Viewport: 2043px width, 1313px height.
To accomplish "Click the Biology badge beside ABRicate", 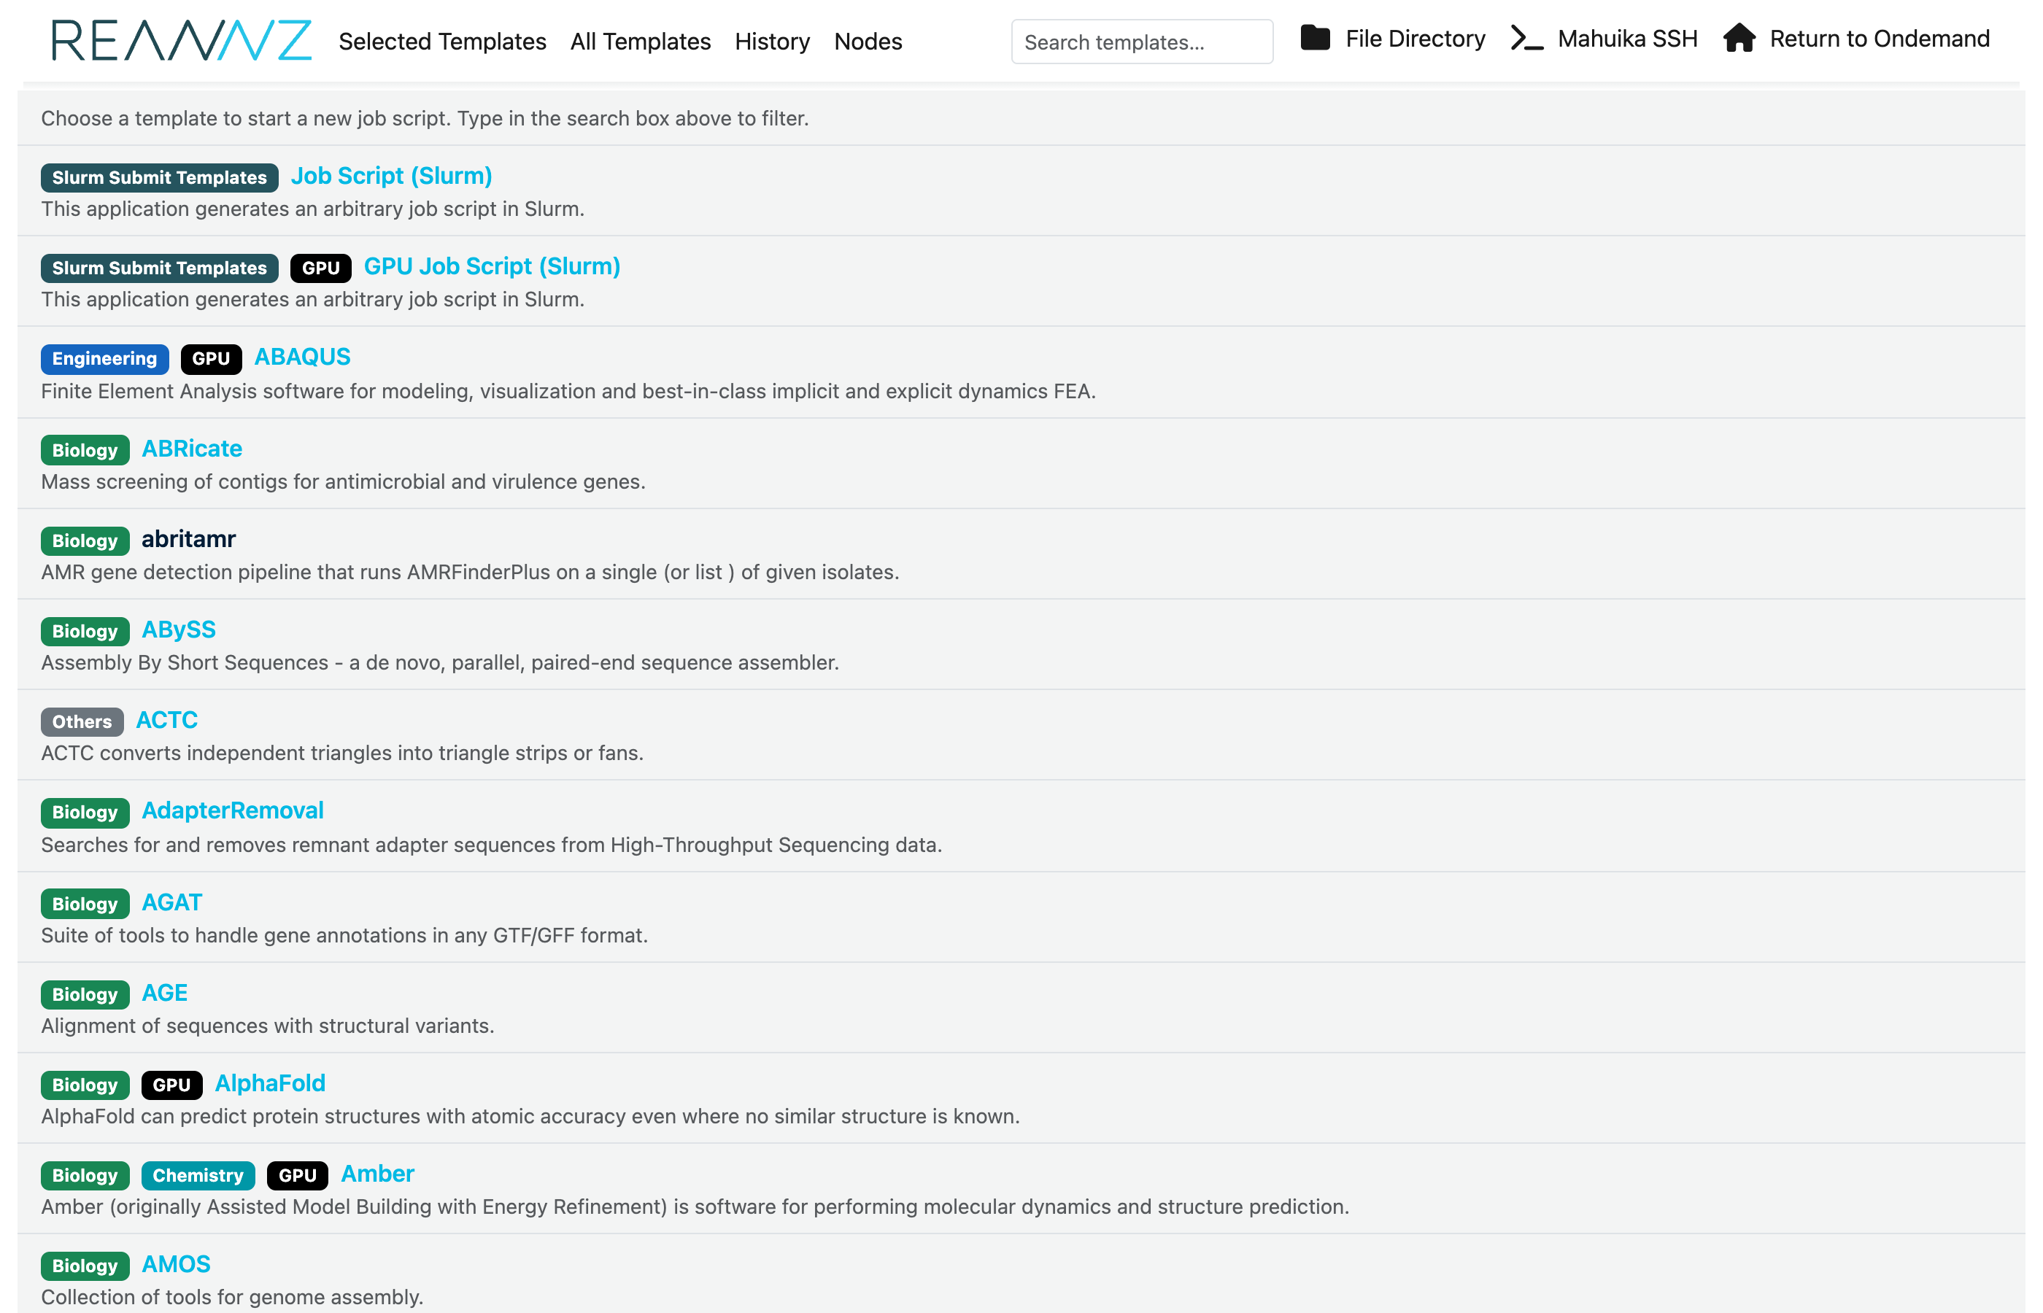I will coord(85,450).
